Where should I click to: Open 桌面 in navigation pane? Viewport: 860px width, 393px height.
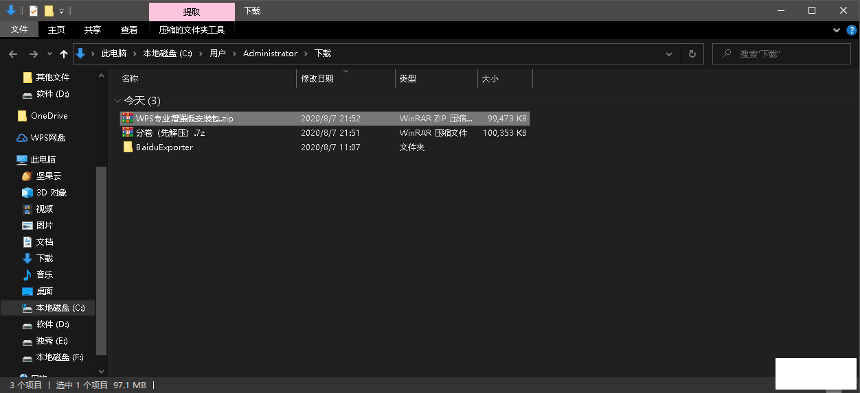[x=44, y=291]
